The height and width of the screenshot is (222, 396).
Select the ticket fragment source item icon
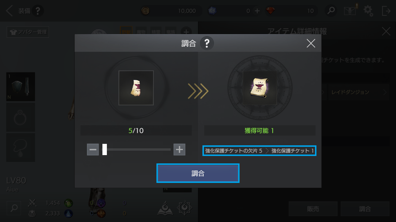click(136, 88)
